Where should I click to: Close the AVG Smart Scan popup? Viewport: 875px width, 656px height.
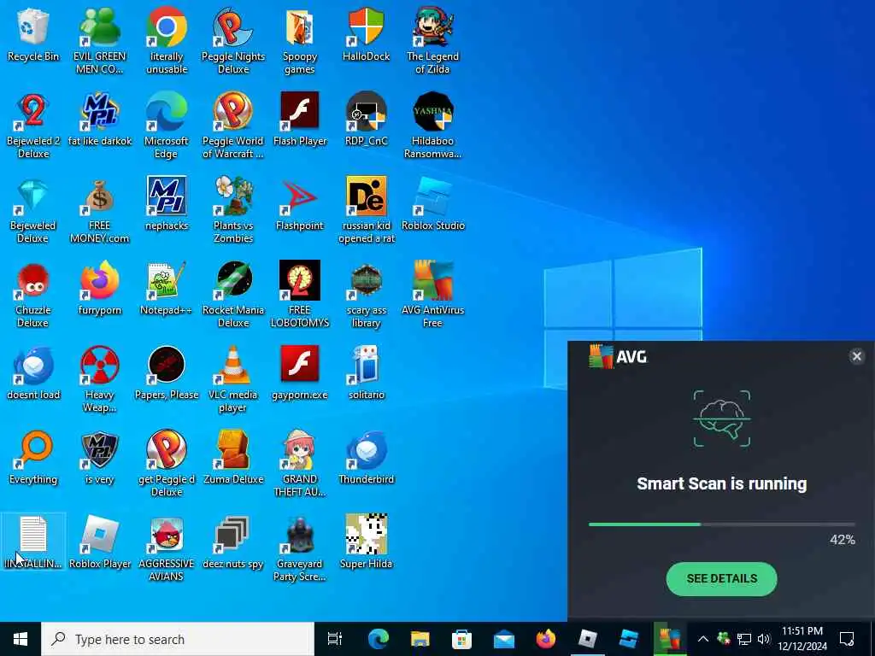(856, 356)
